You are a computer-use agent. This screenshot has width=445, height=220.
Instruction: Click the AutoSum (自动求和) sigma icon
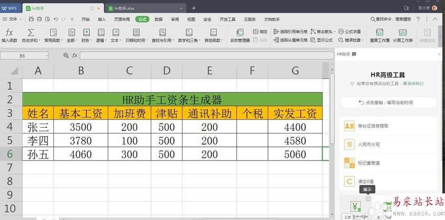31,32
